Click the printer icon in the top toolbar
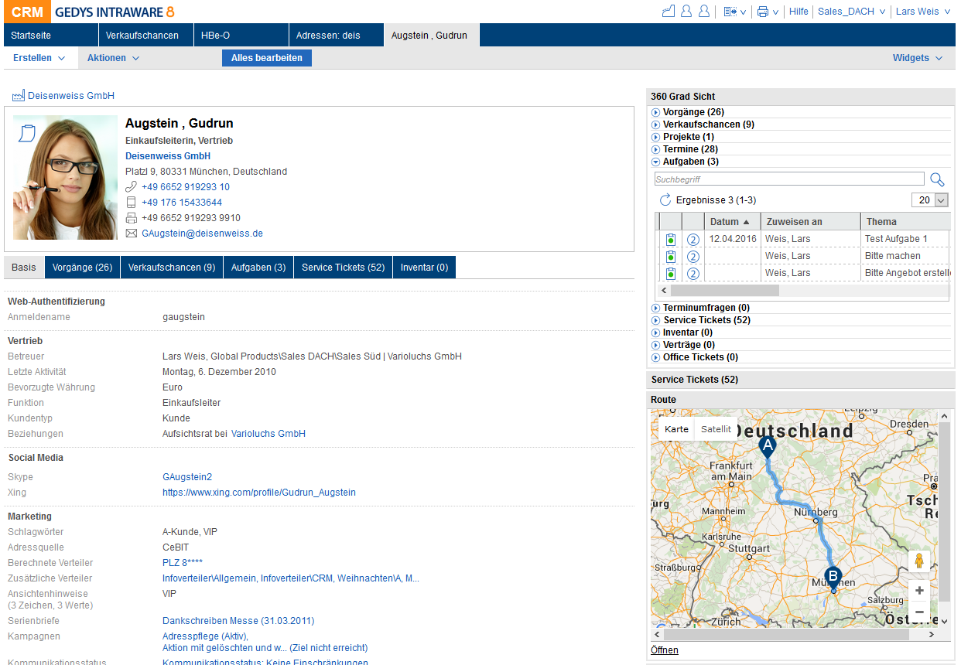961x665 pixels. coord(763,12)
